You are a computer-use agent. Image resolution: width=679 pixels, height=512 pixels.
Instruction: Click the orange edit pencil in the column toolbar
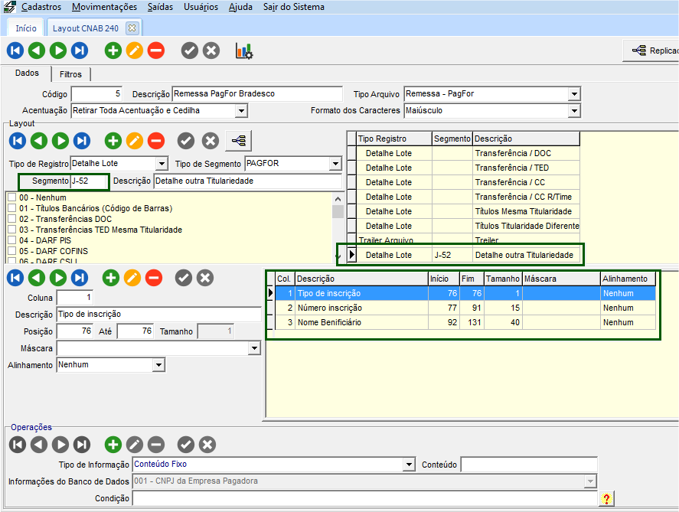pos(132,278)
